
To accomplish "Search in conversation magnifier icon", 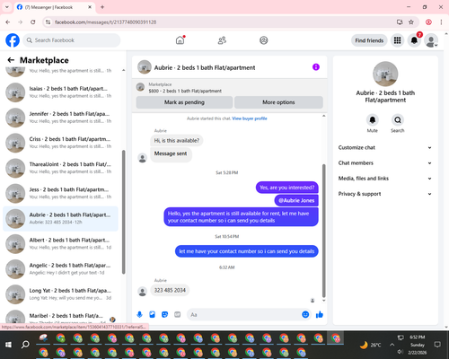I will coord(398,120).
